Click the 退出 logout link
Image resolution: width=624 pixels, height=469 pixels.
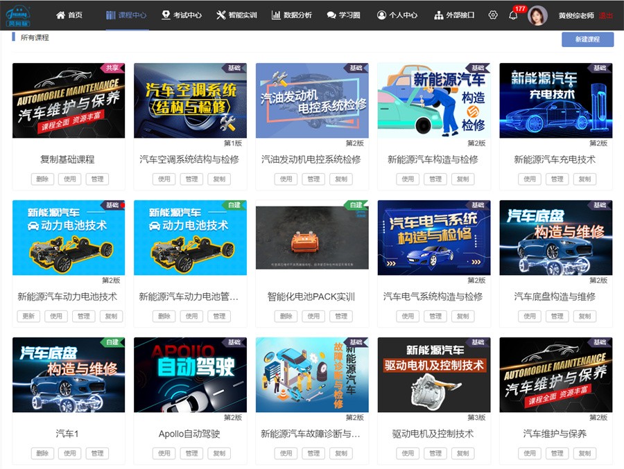click(605, 15)
